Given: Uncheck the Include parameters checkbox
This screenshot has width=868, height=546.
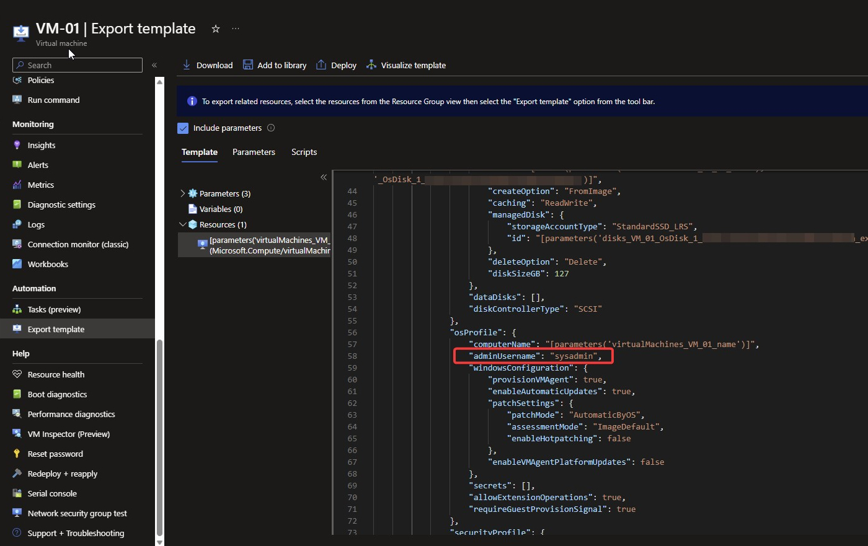Looking at the screenshot, I should pyautogui.click(x=183, y=128).
